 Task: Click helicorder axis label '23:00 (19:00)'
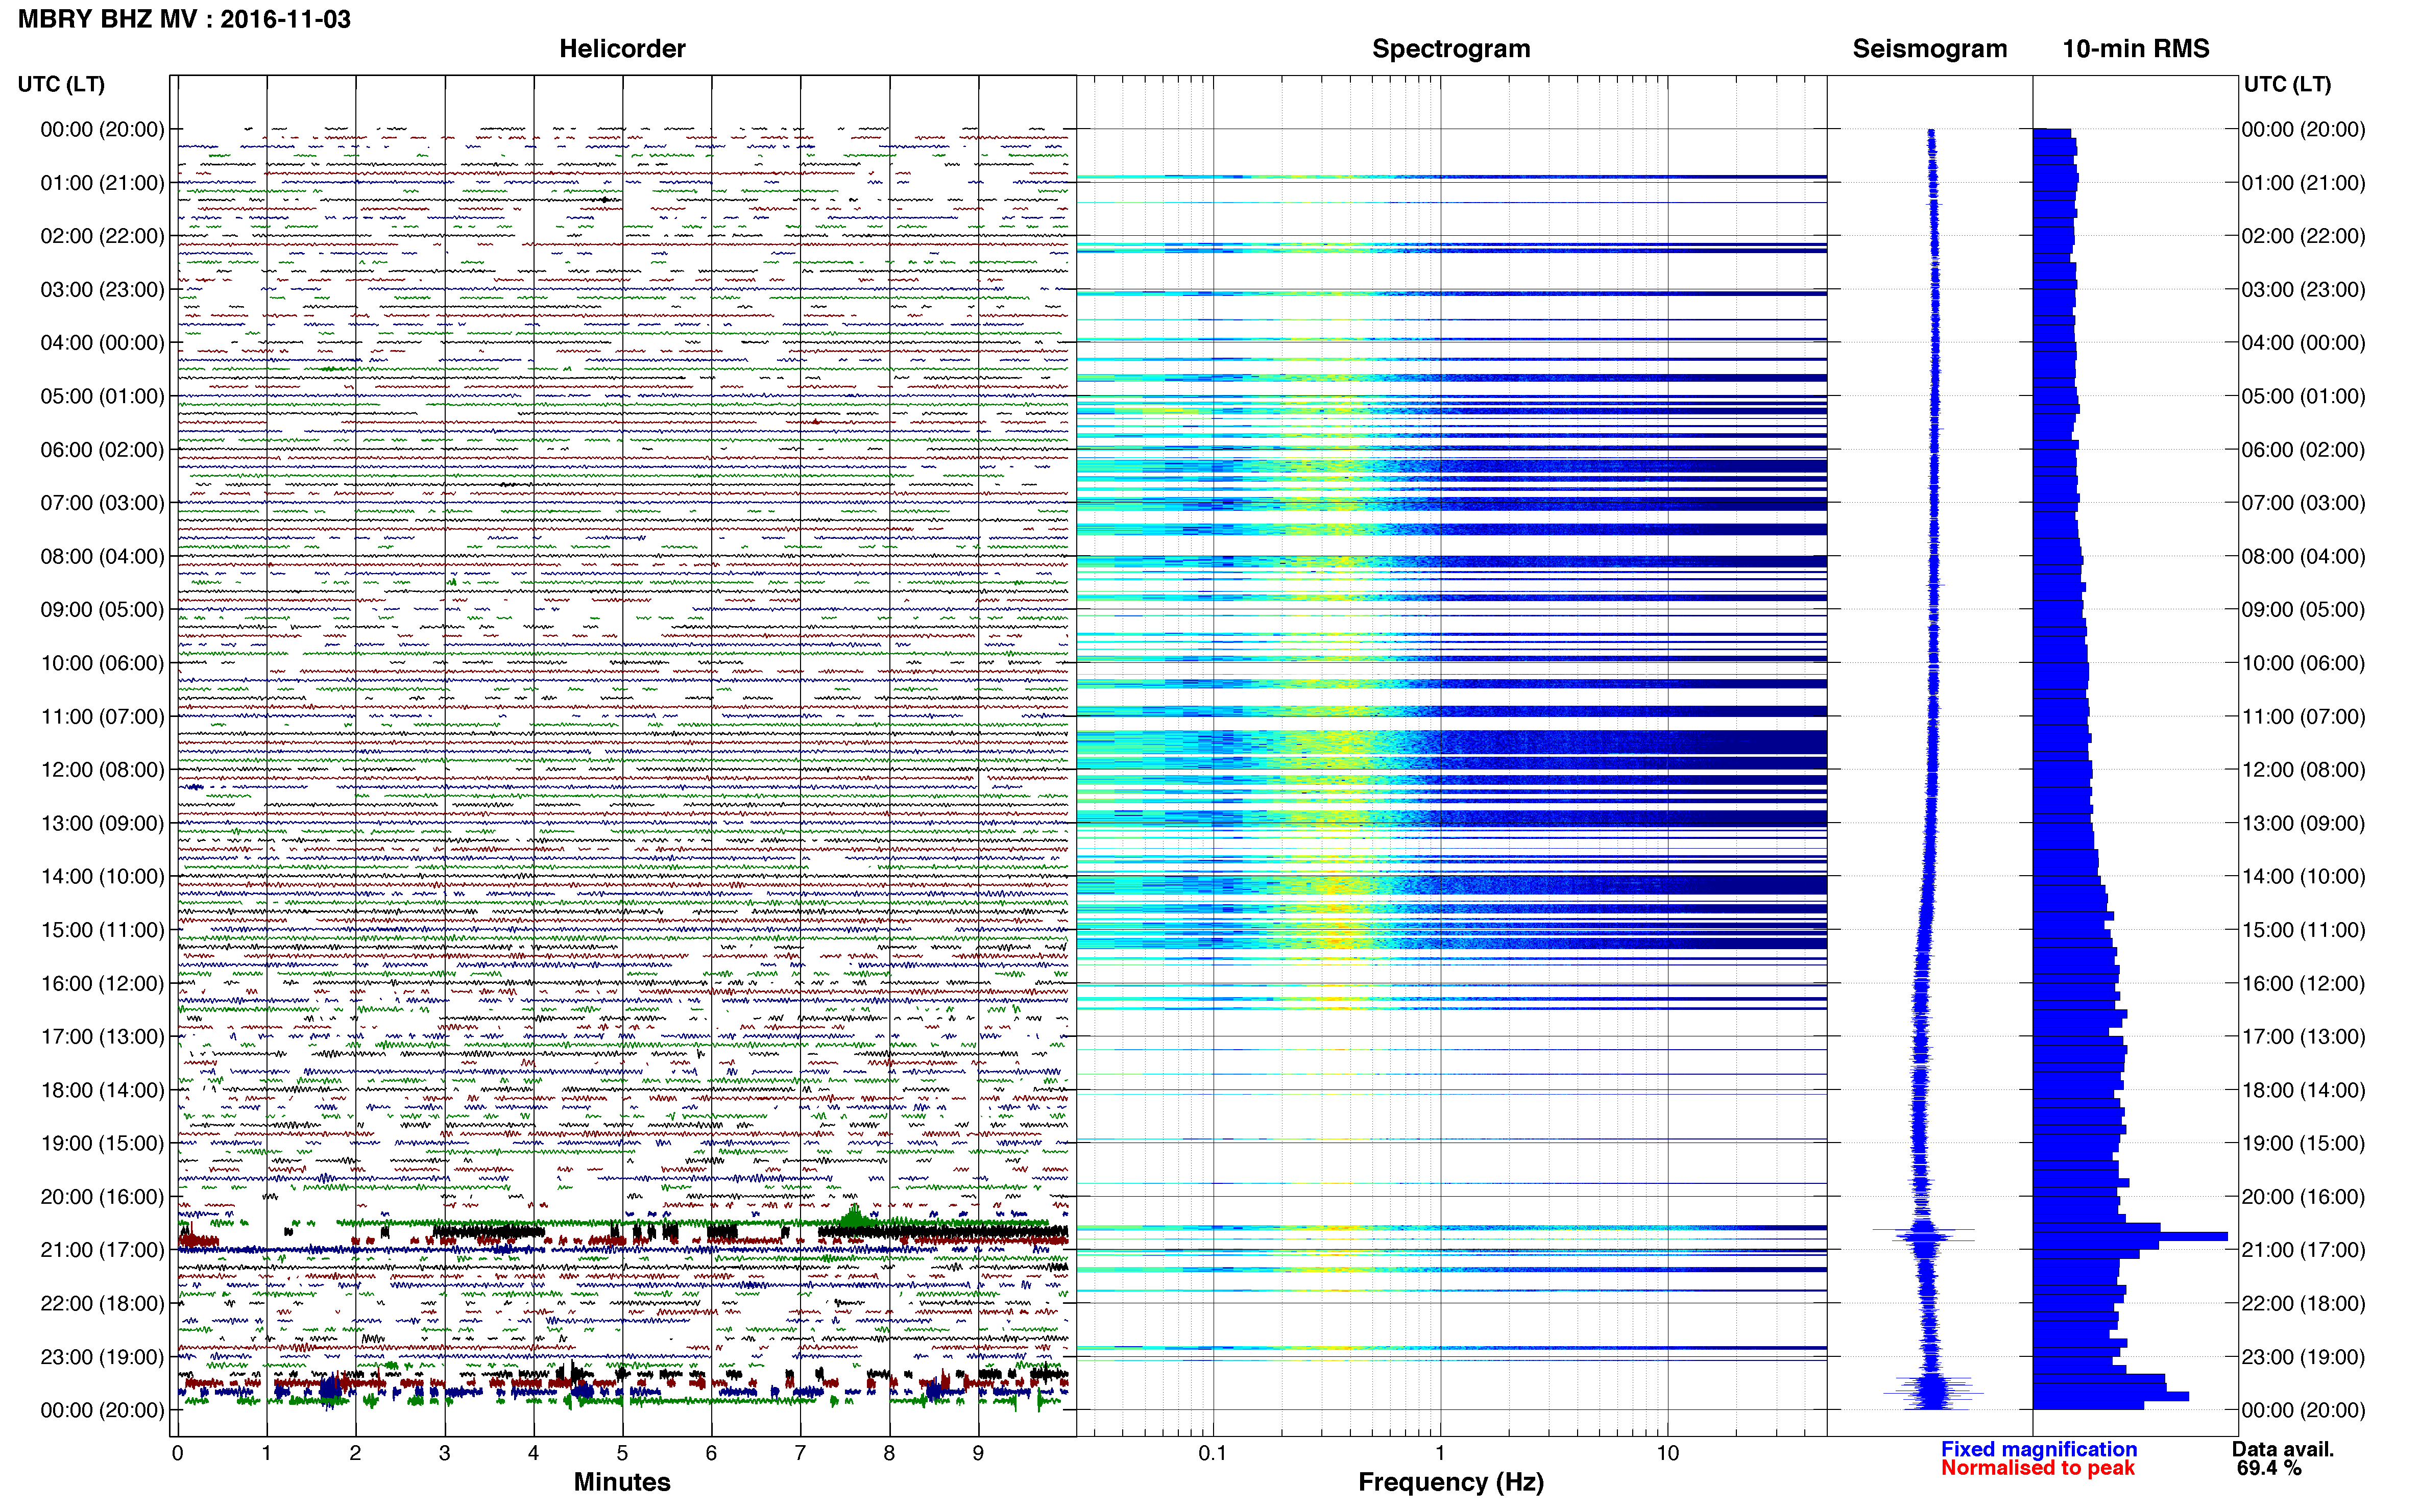pyautogui.click(x=102, y=1357)
